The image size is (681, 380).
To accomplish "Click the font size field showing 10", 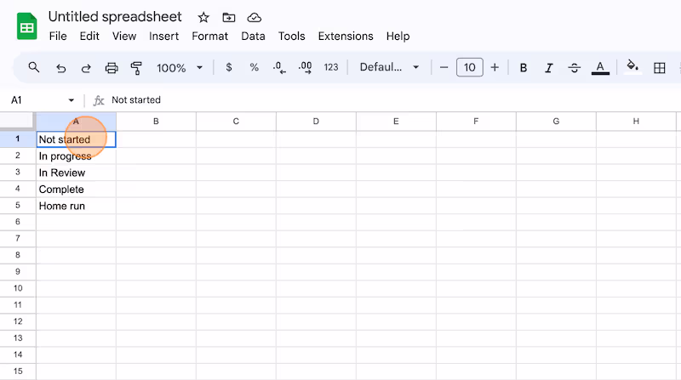I will tap(470, 68).
